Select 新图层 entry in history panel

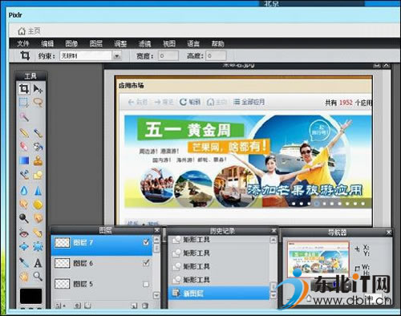point(219,294)
